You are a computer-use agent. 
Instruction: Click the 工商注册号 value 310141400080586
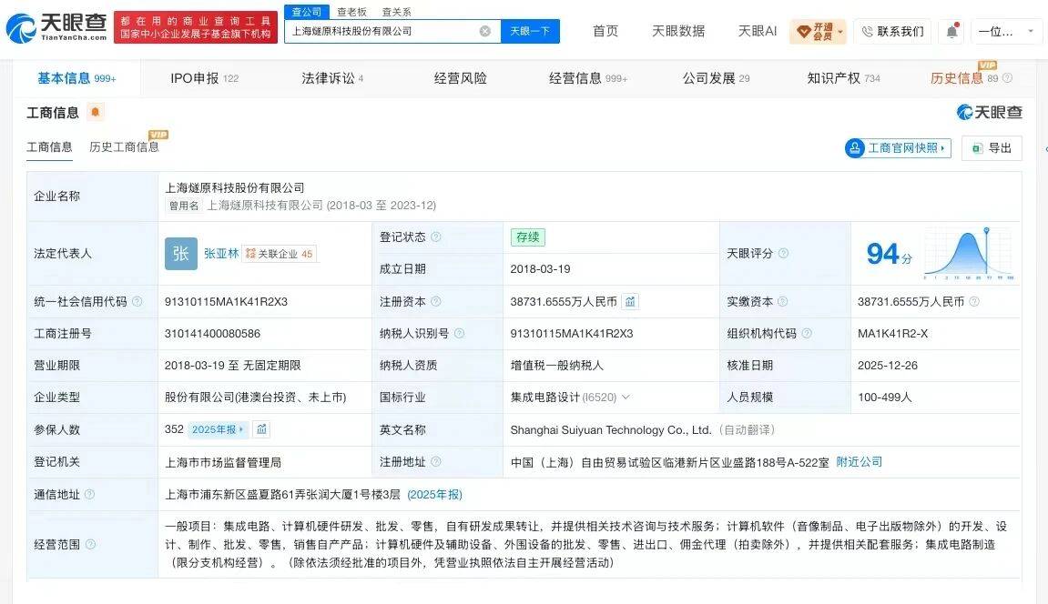click(212, 334)
